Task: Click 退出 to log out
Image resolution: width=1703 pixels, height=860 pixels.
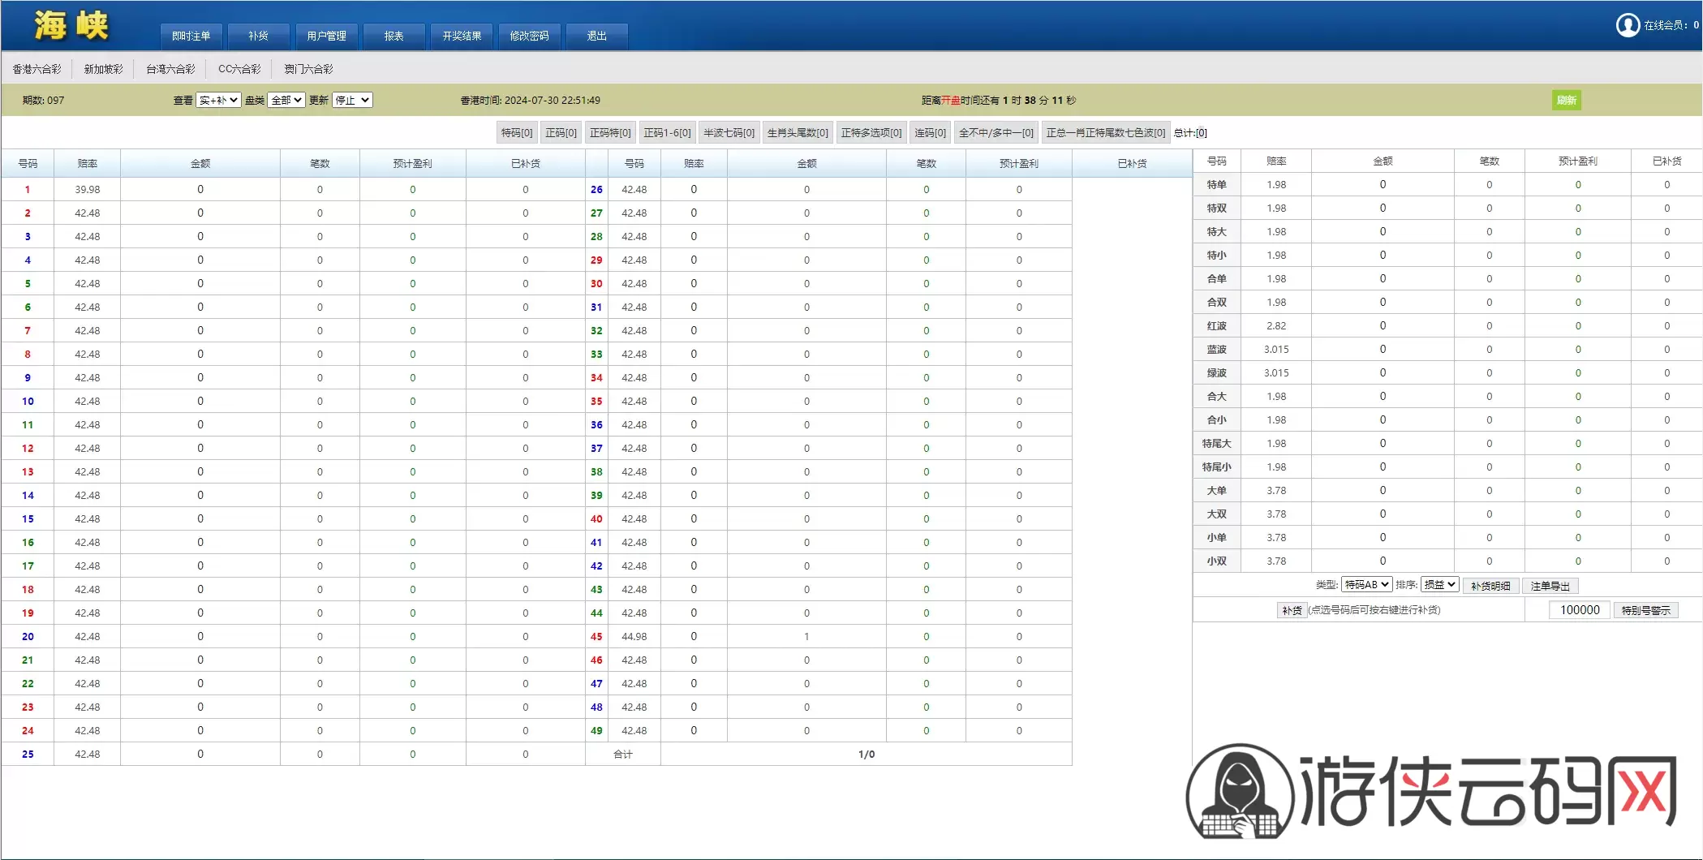Action: [x=597, y=36]
